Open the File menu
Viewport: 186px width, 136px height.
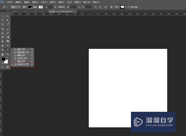click(x=10, y=2)
